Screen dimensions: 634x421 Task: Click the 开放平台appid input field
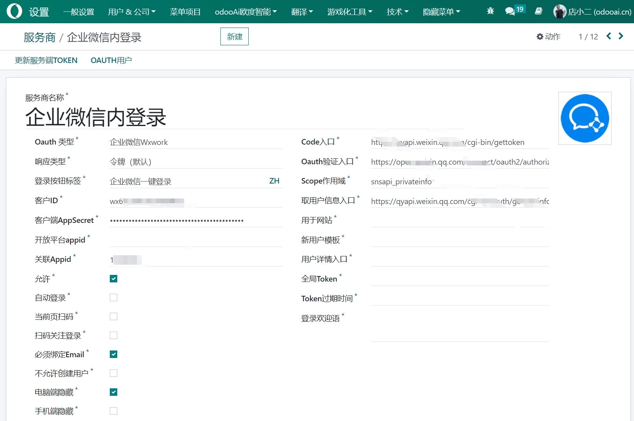(x=196, y=240)
